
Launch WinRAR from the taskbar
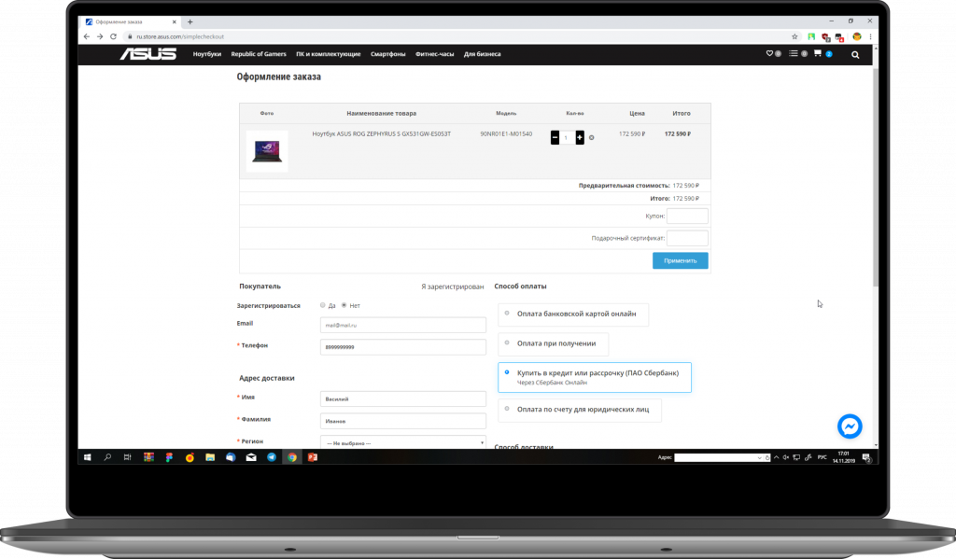148,457
